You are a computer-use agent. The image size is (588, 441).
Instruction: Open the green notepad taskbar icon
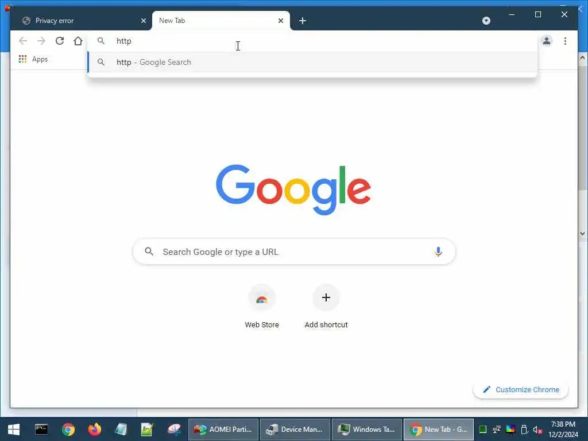(147, 430)
